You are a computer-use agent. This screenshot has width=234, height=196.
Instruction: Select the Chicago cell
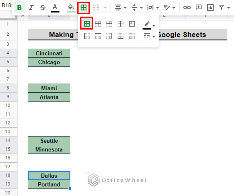coord(49,62)
